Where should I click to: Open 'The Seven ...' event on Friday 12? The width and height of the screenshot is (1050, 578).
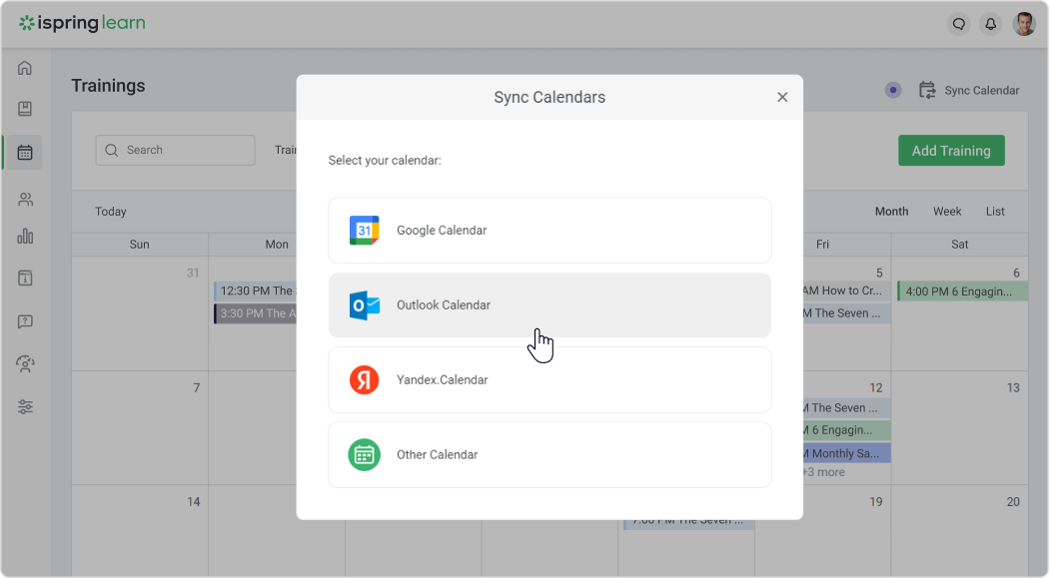click(x=846, y=407)
